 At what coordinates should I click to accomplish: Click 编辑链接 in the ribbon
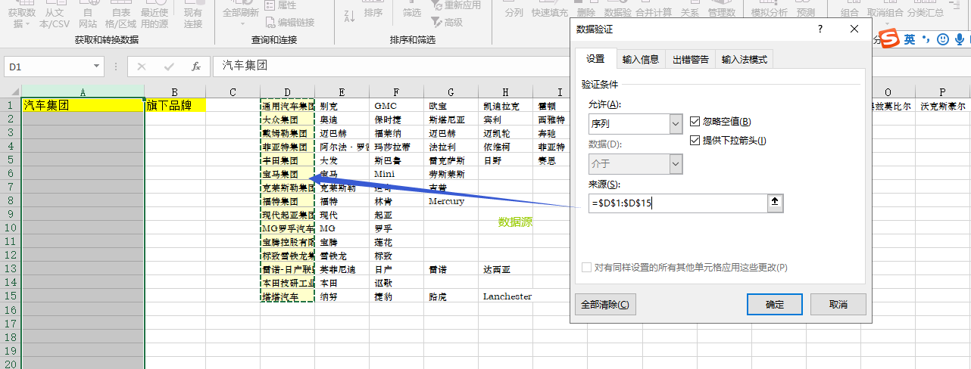pyautogui.click(x=289, y=22)
